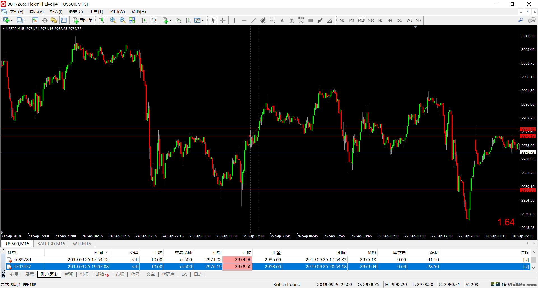Open the 工具(T) menu
This screenshot has height=288, width=538.
[x=96, y=11]
